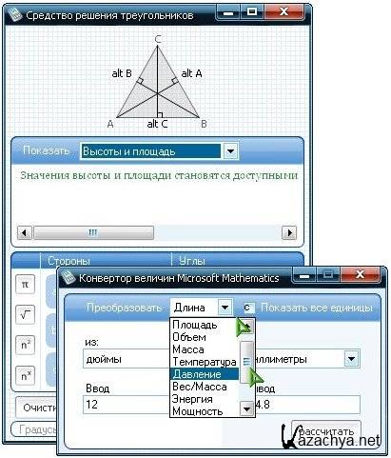Click the 'alt C' label on triangle

click(157, 124)
